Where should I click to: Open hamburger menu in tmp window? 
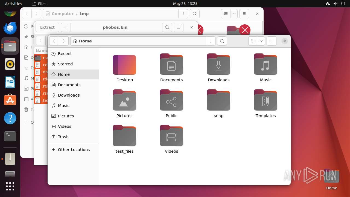pos(244,14)
